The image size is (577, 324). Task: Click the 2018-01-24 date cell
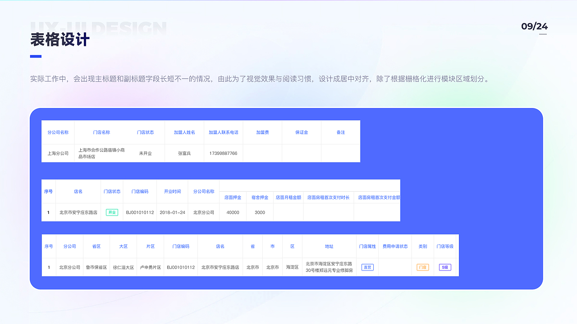point(172,212)
